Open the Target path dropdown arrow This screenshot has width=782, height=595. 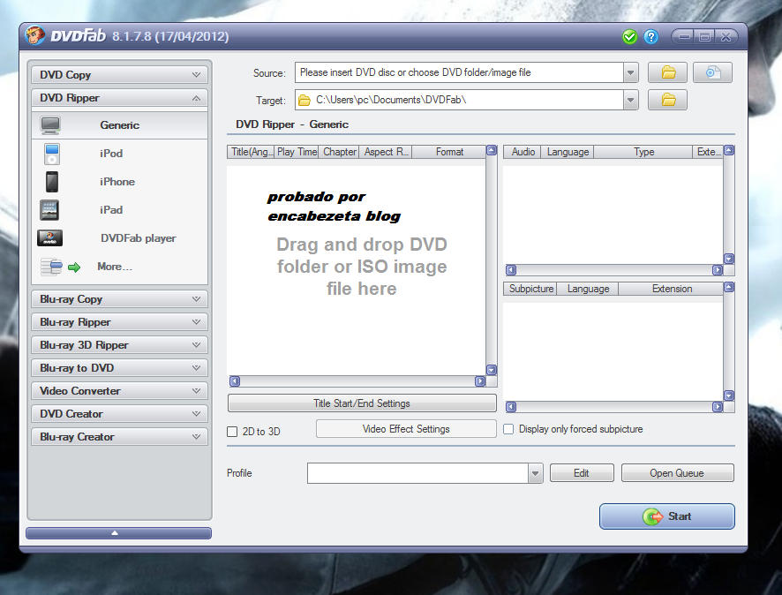pos(630,100)
